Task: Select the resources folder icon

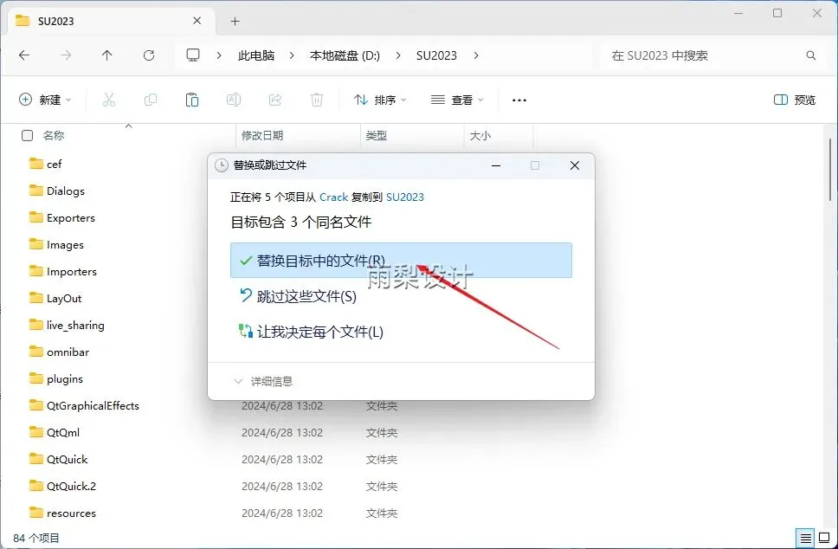Action: pyautogui.click(x=35, y=513)
